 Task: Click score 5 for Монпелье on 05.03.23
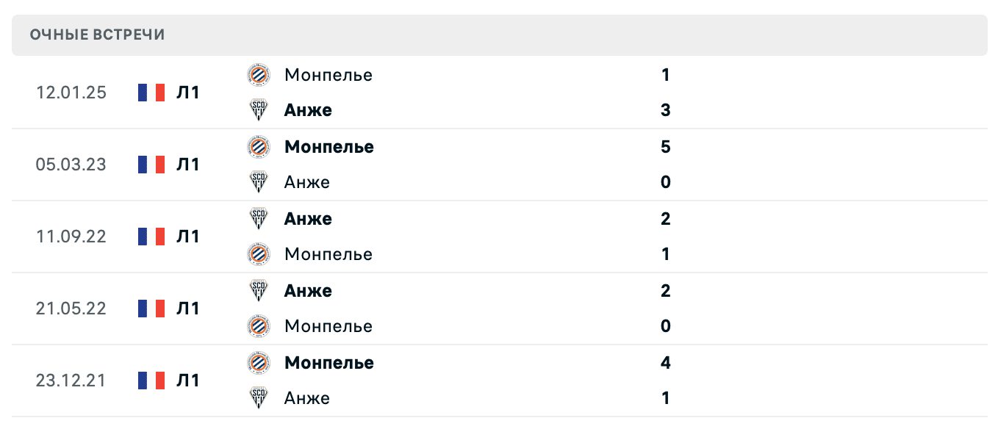click(x=666, y=147)
